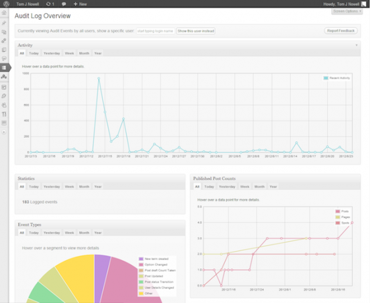Select the All tab in Activity panel
Screen dimensions: 370x303
(x=22, y=53)
